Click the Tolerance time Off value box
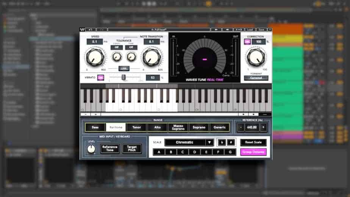This screenshot has height=197, width=350. pos(131,47)
